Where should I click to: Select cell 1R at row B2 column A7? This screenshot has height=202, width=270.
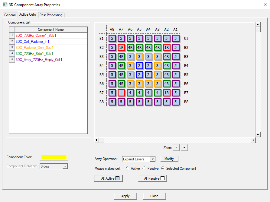pos(121,48)
